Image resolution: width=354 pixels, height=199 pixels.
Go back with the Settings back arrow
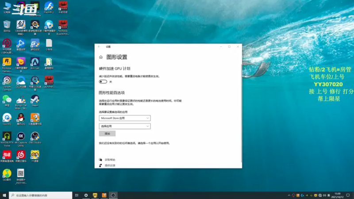(x=99, y=47)
